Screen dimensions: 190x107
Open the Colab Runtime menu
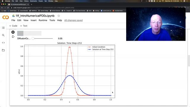click(43, 20)
